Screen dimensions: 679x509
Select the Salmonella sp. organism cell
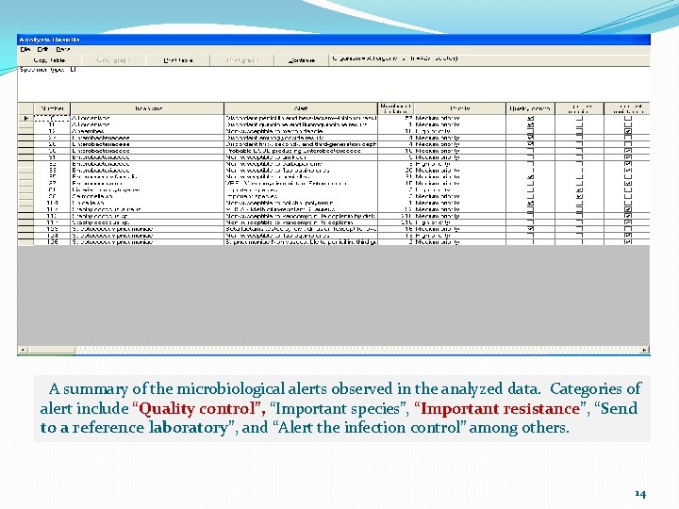[147, 196]
